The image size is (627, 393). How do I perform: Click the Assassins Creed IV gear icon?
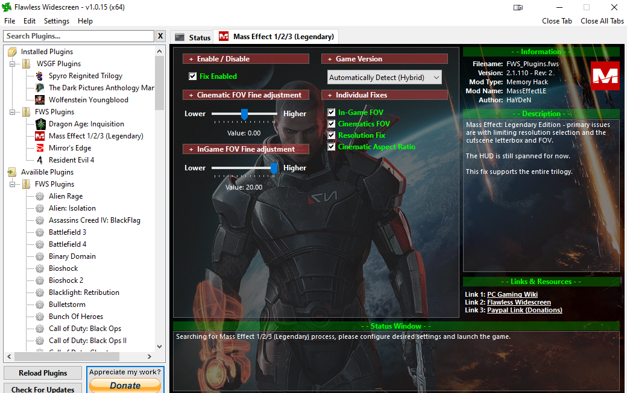[x=40, y=220]
